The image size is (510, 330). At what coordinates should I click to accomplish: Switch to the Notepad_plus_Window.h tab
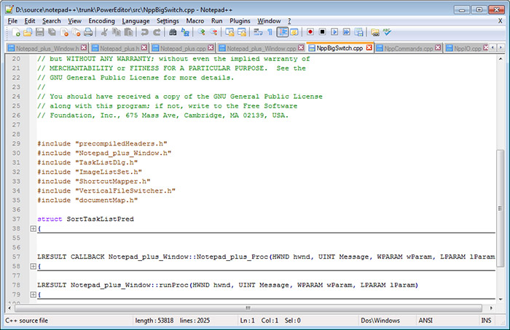click(47, 49)
